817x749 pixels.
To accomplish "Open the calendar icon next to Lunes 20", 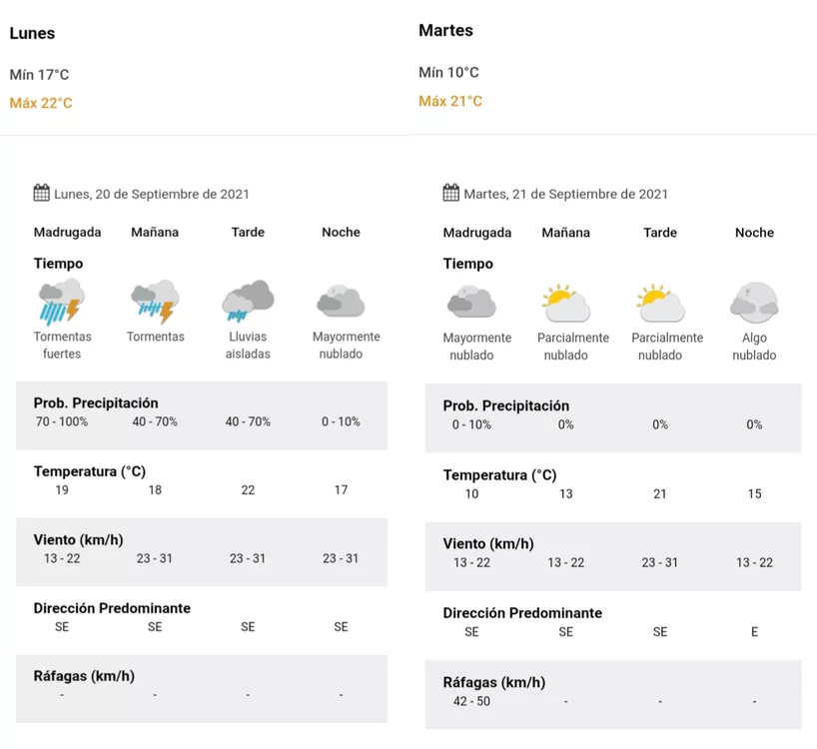I will [40, 192].
